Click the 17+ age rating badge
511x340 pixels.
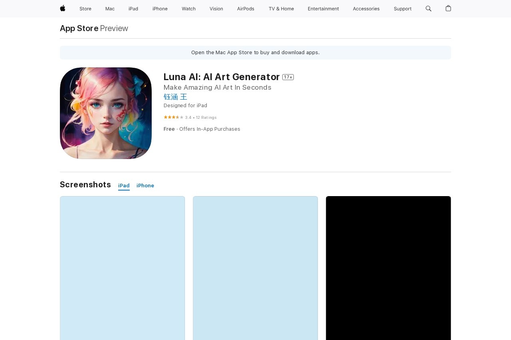tap(288, 77)
